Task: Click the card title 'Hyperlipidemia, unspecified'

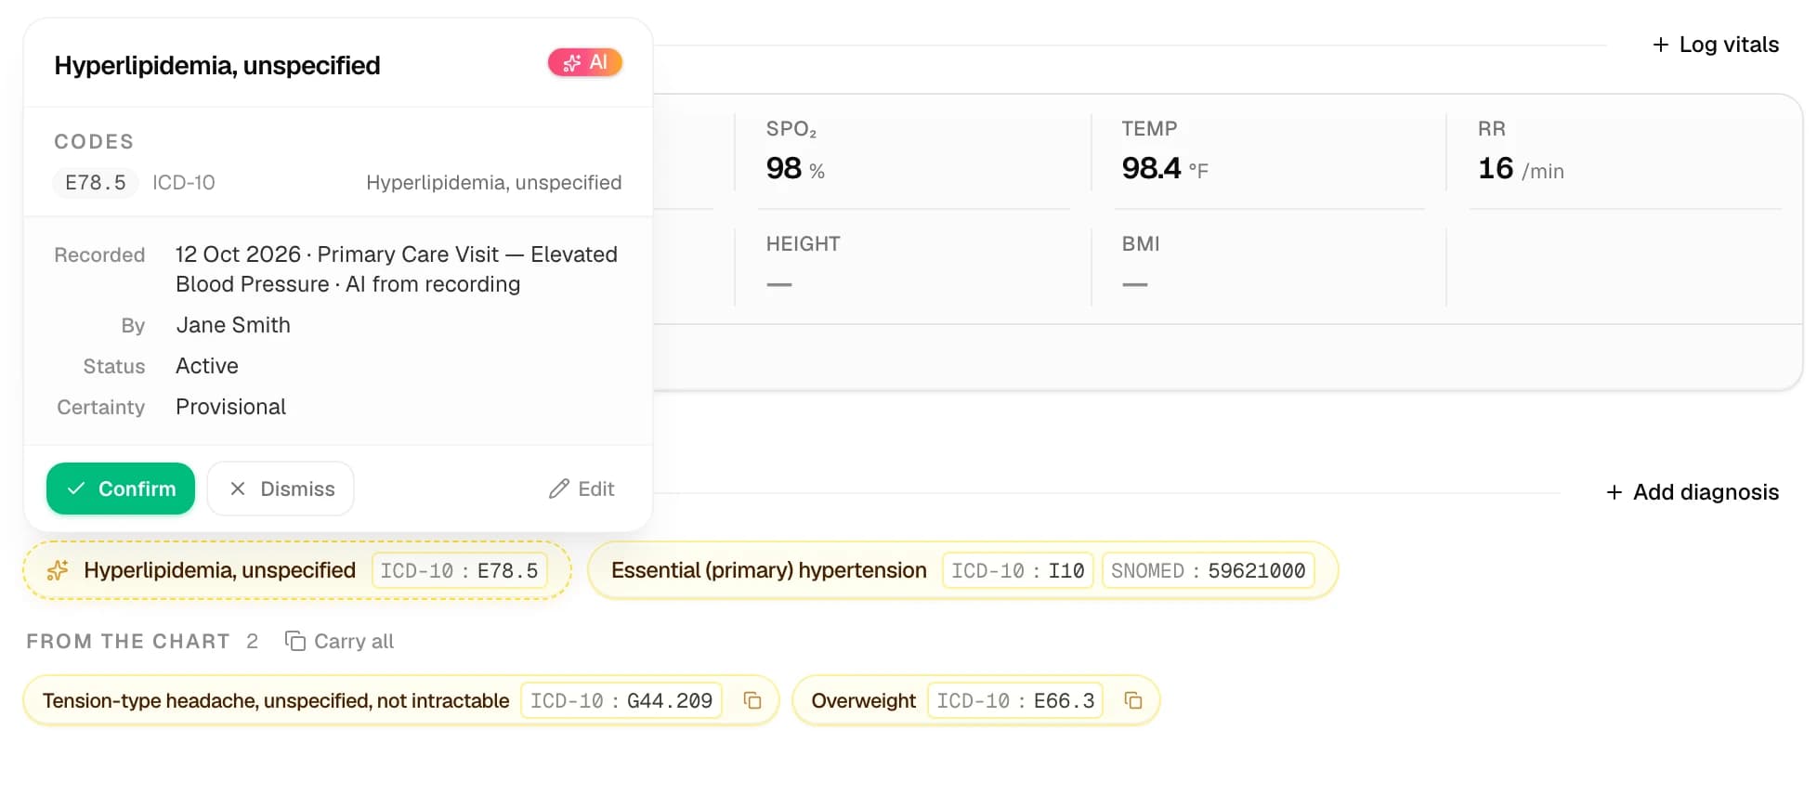Action: pyautogui.click(x=217, y=65)
